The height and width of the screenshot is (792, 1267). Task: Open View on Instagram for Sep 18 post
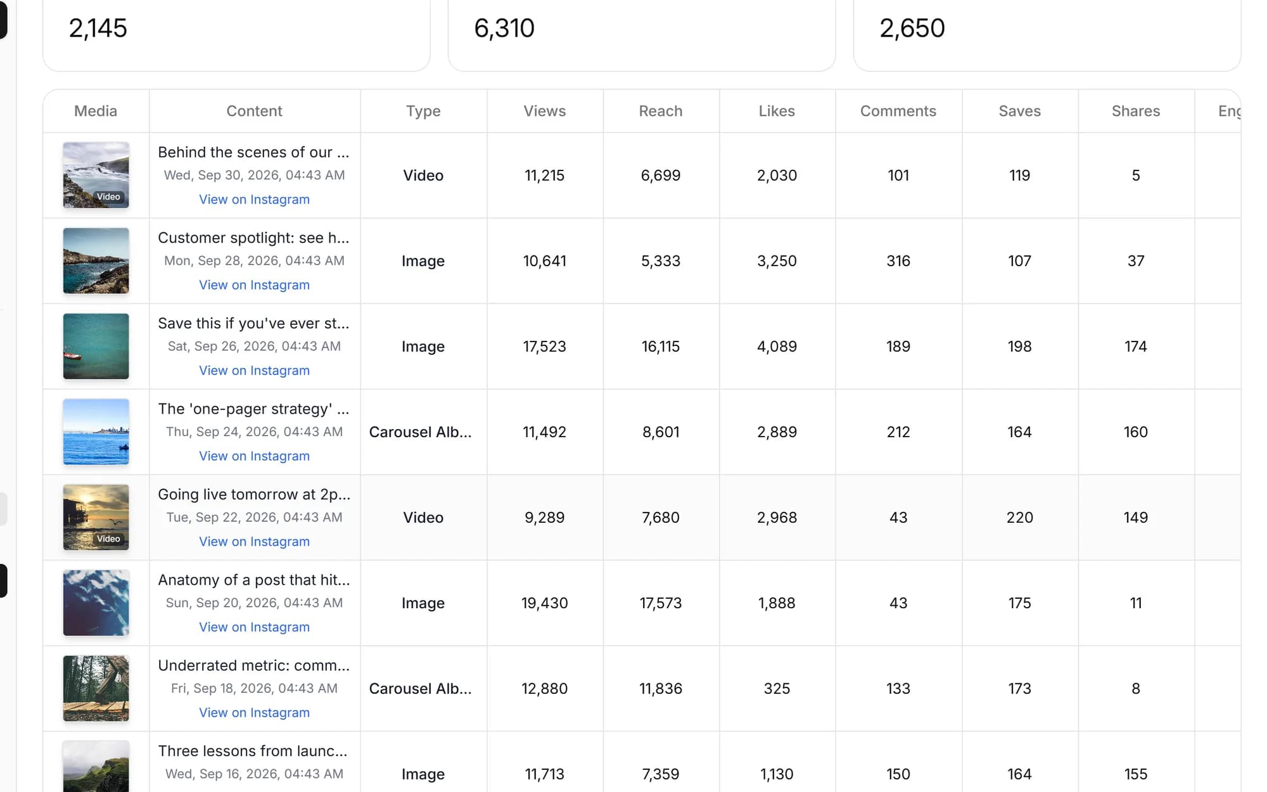(x=254, y=712)
